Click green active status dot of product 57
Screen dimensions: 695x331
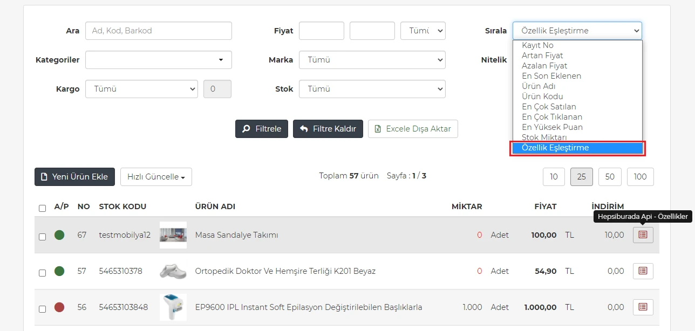[x=59, y=271]
